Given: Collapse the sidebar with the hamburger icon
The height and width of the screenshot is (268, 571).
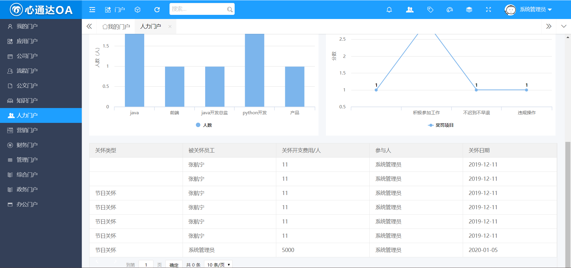Looking at the screenshot, I should pyautogui.click(x=92, y=9).
